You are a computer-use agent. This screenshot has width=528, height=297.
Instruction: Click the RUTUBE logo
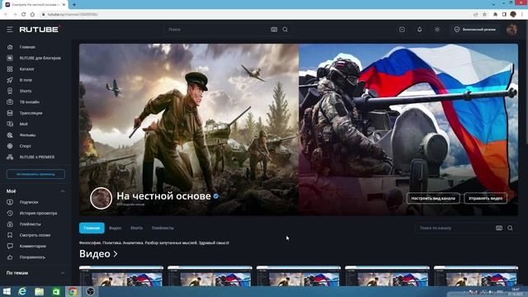point(40,30)
